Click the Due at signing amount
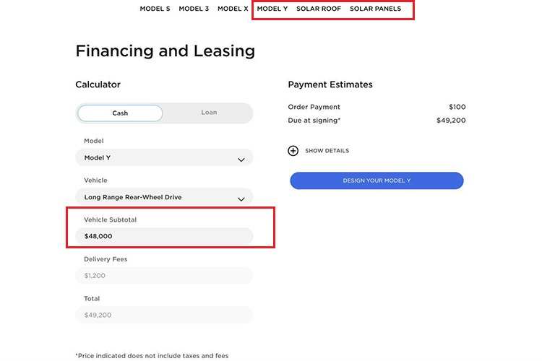Screen dimensions: 542x361 (451, 121)
